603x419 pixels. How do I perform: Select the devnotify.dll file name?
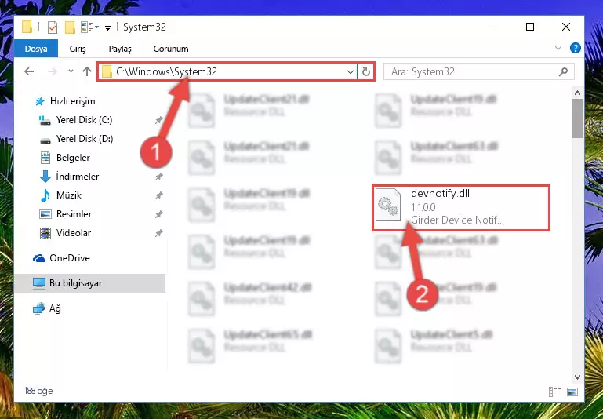[441, 194]
